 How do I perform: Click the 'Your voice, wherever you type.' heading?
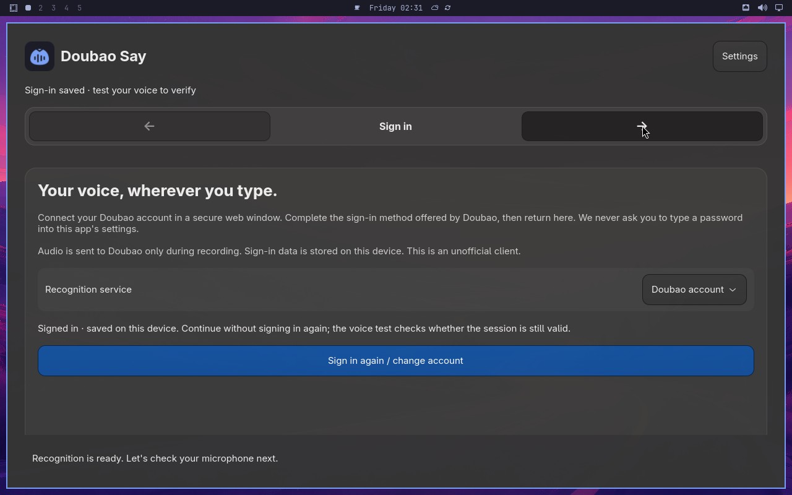coord(157,191)
